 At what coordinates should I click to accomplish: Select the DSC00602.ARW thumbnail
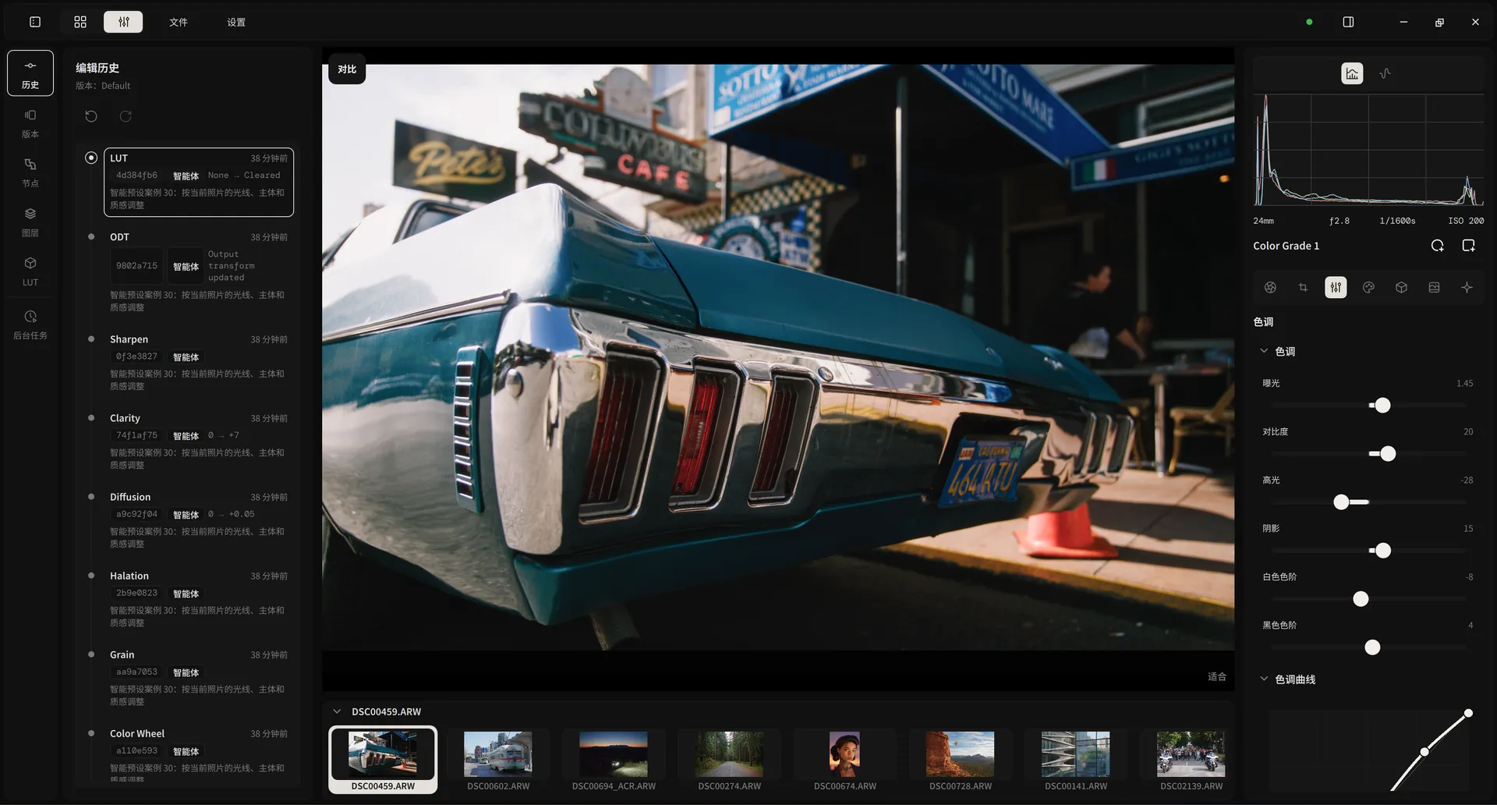[498, 760]
